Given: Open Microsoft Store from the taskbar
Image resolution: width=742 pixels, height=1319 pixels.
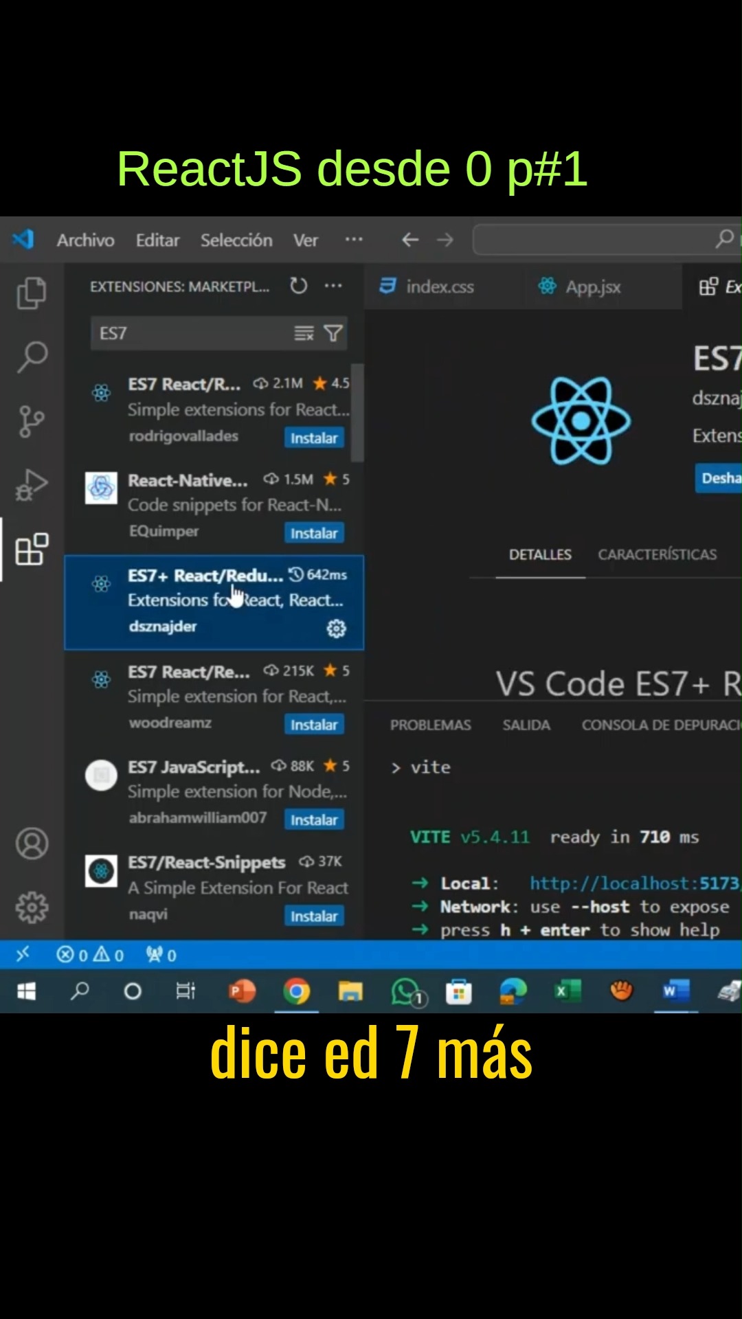Looking at the screenshot, I should click(458, 991).
